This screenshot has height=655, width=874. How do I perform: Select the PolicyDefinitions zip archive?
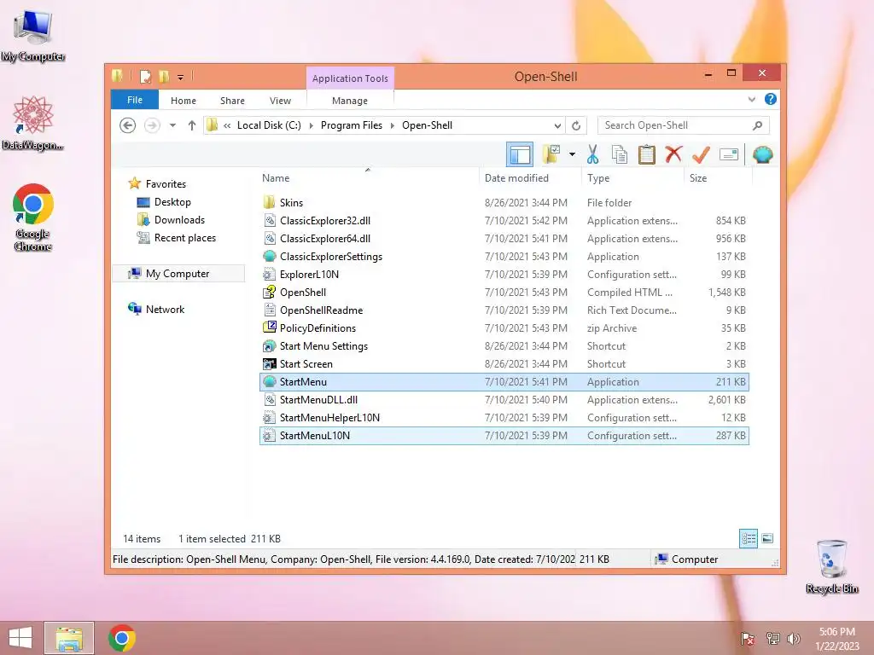[504, 328]
